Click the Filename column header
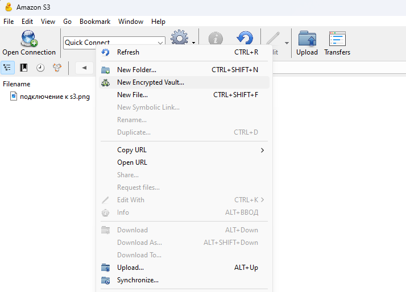Image resolution: width=406 pixels, height=292 pixels. pos(17,84)
